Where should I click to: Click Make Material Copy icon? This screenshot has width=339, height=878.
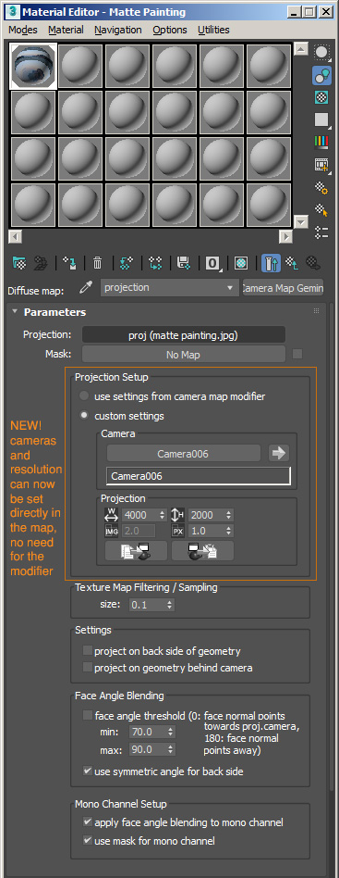coord(127,262)
